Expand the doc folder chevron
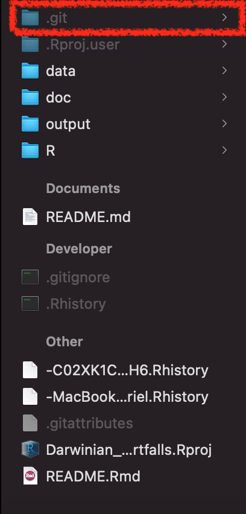This screenshot has width=246, height=514. pyautogui.click(x=224, y=97)
